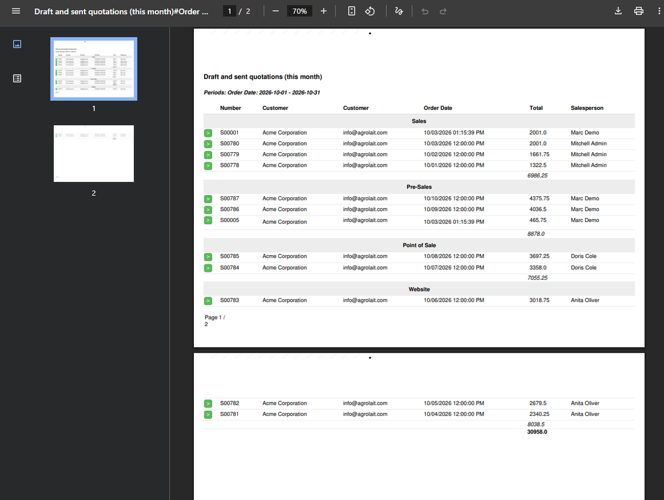Click green arrow icon beside S00780
664x500 pixels.
click(208, 144)
